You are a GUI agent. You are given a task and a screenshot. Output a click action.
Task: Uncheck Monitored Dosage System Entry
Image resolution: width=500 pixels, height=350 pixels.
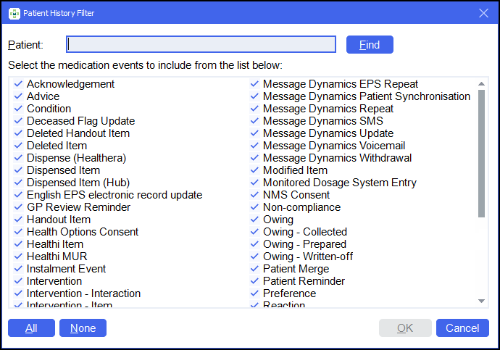[254, 183]
